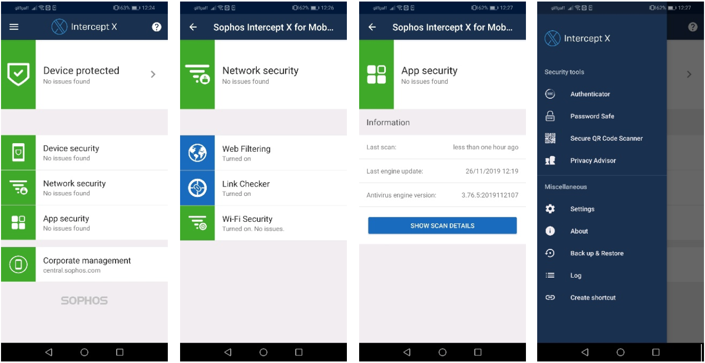Tap the Corporate management phone icon
Screen dimensions: 705x363
click(x=18, y=264)
